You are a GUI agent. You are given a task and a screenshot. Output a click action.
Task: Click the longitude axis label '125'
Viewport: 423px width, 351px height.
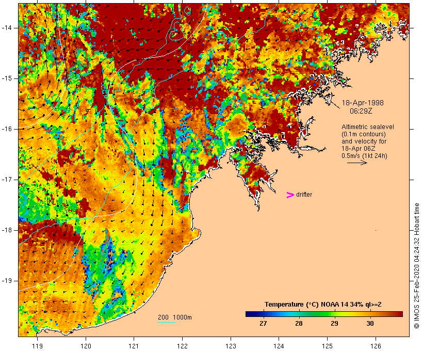pyautogui.click(x=328, y=346)
